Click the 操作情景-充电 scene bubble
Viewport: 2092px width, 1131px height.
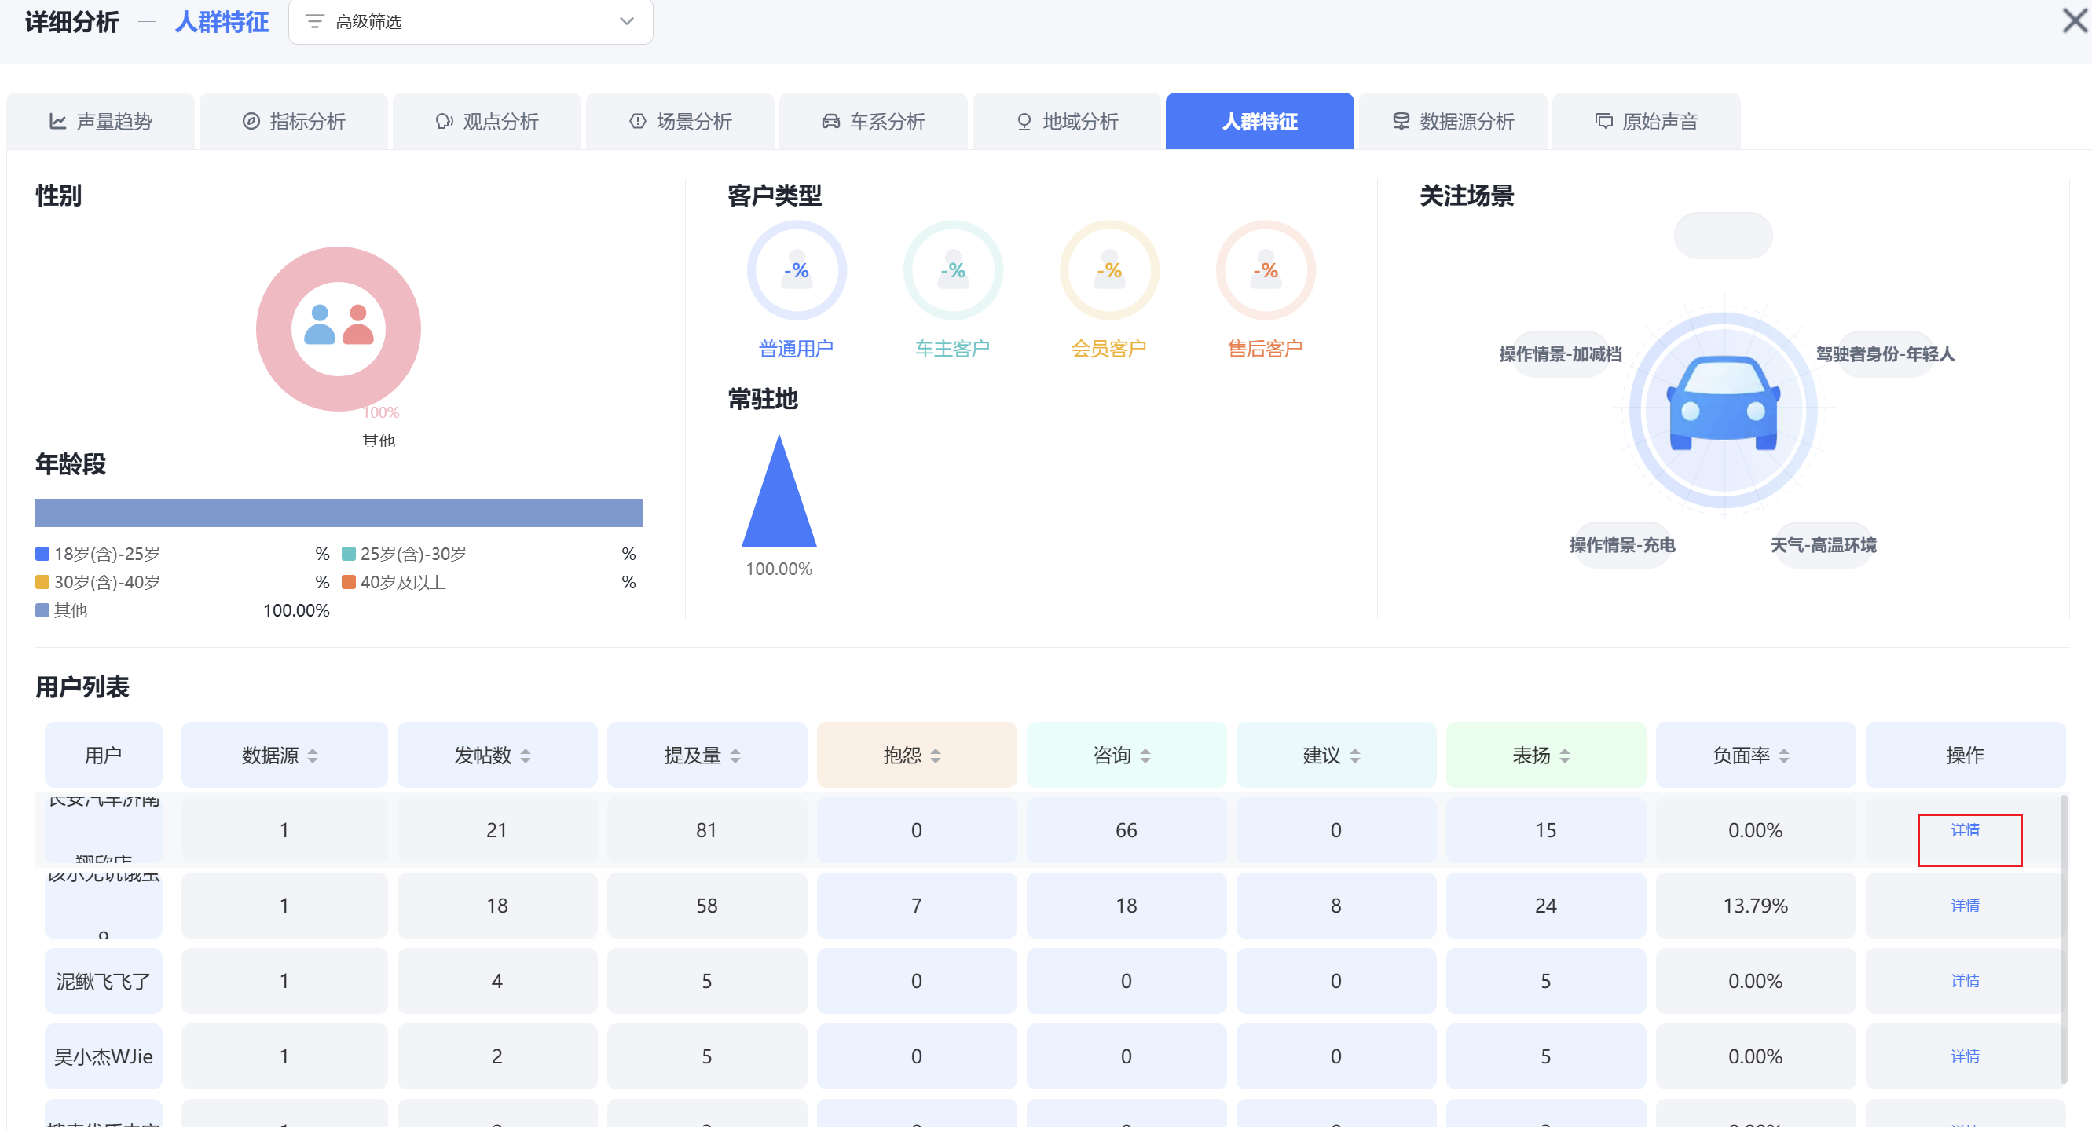coord(1621,545)
